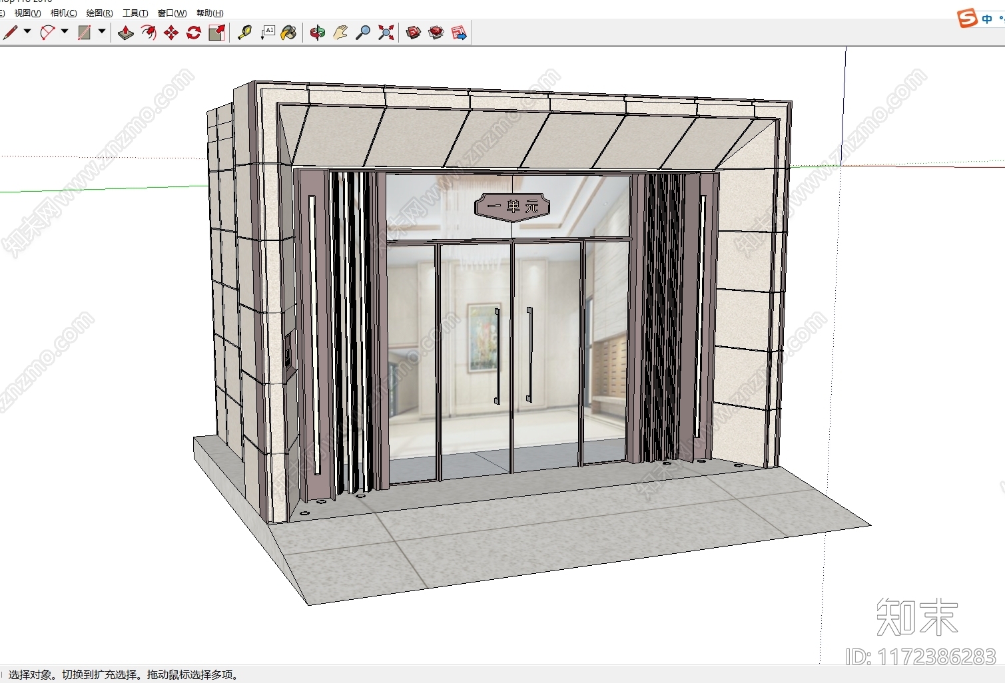The width and height of the screenshot is (1005, 683).
Task: Select the Arc tool
Action: pyautogui.click(x=47, y=32)
